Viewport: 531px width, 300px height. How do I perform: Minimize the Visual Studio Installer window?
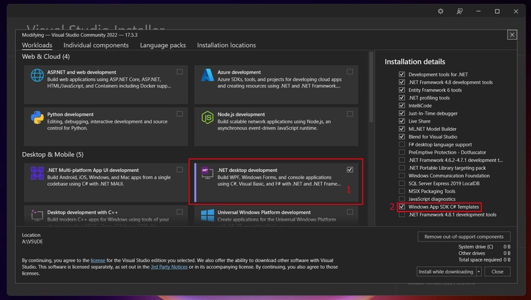coord(478,11)
